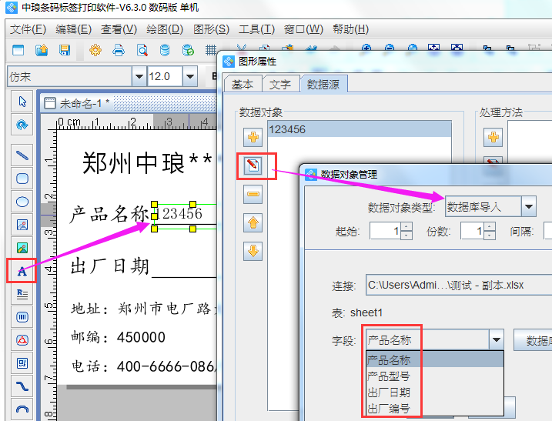
Task: Click the save document toolbar icon
Action: 65,51
